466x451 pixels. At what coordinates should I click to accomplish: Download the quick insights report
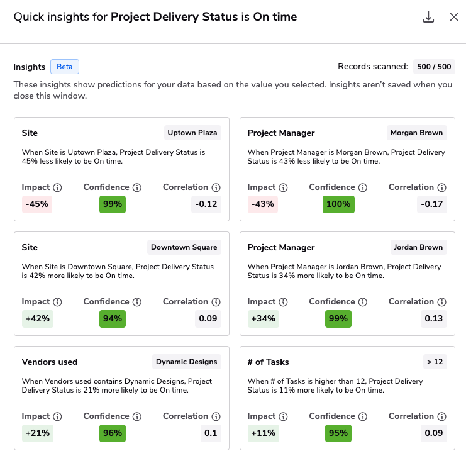[x=428, y=17]
